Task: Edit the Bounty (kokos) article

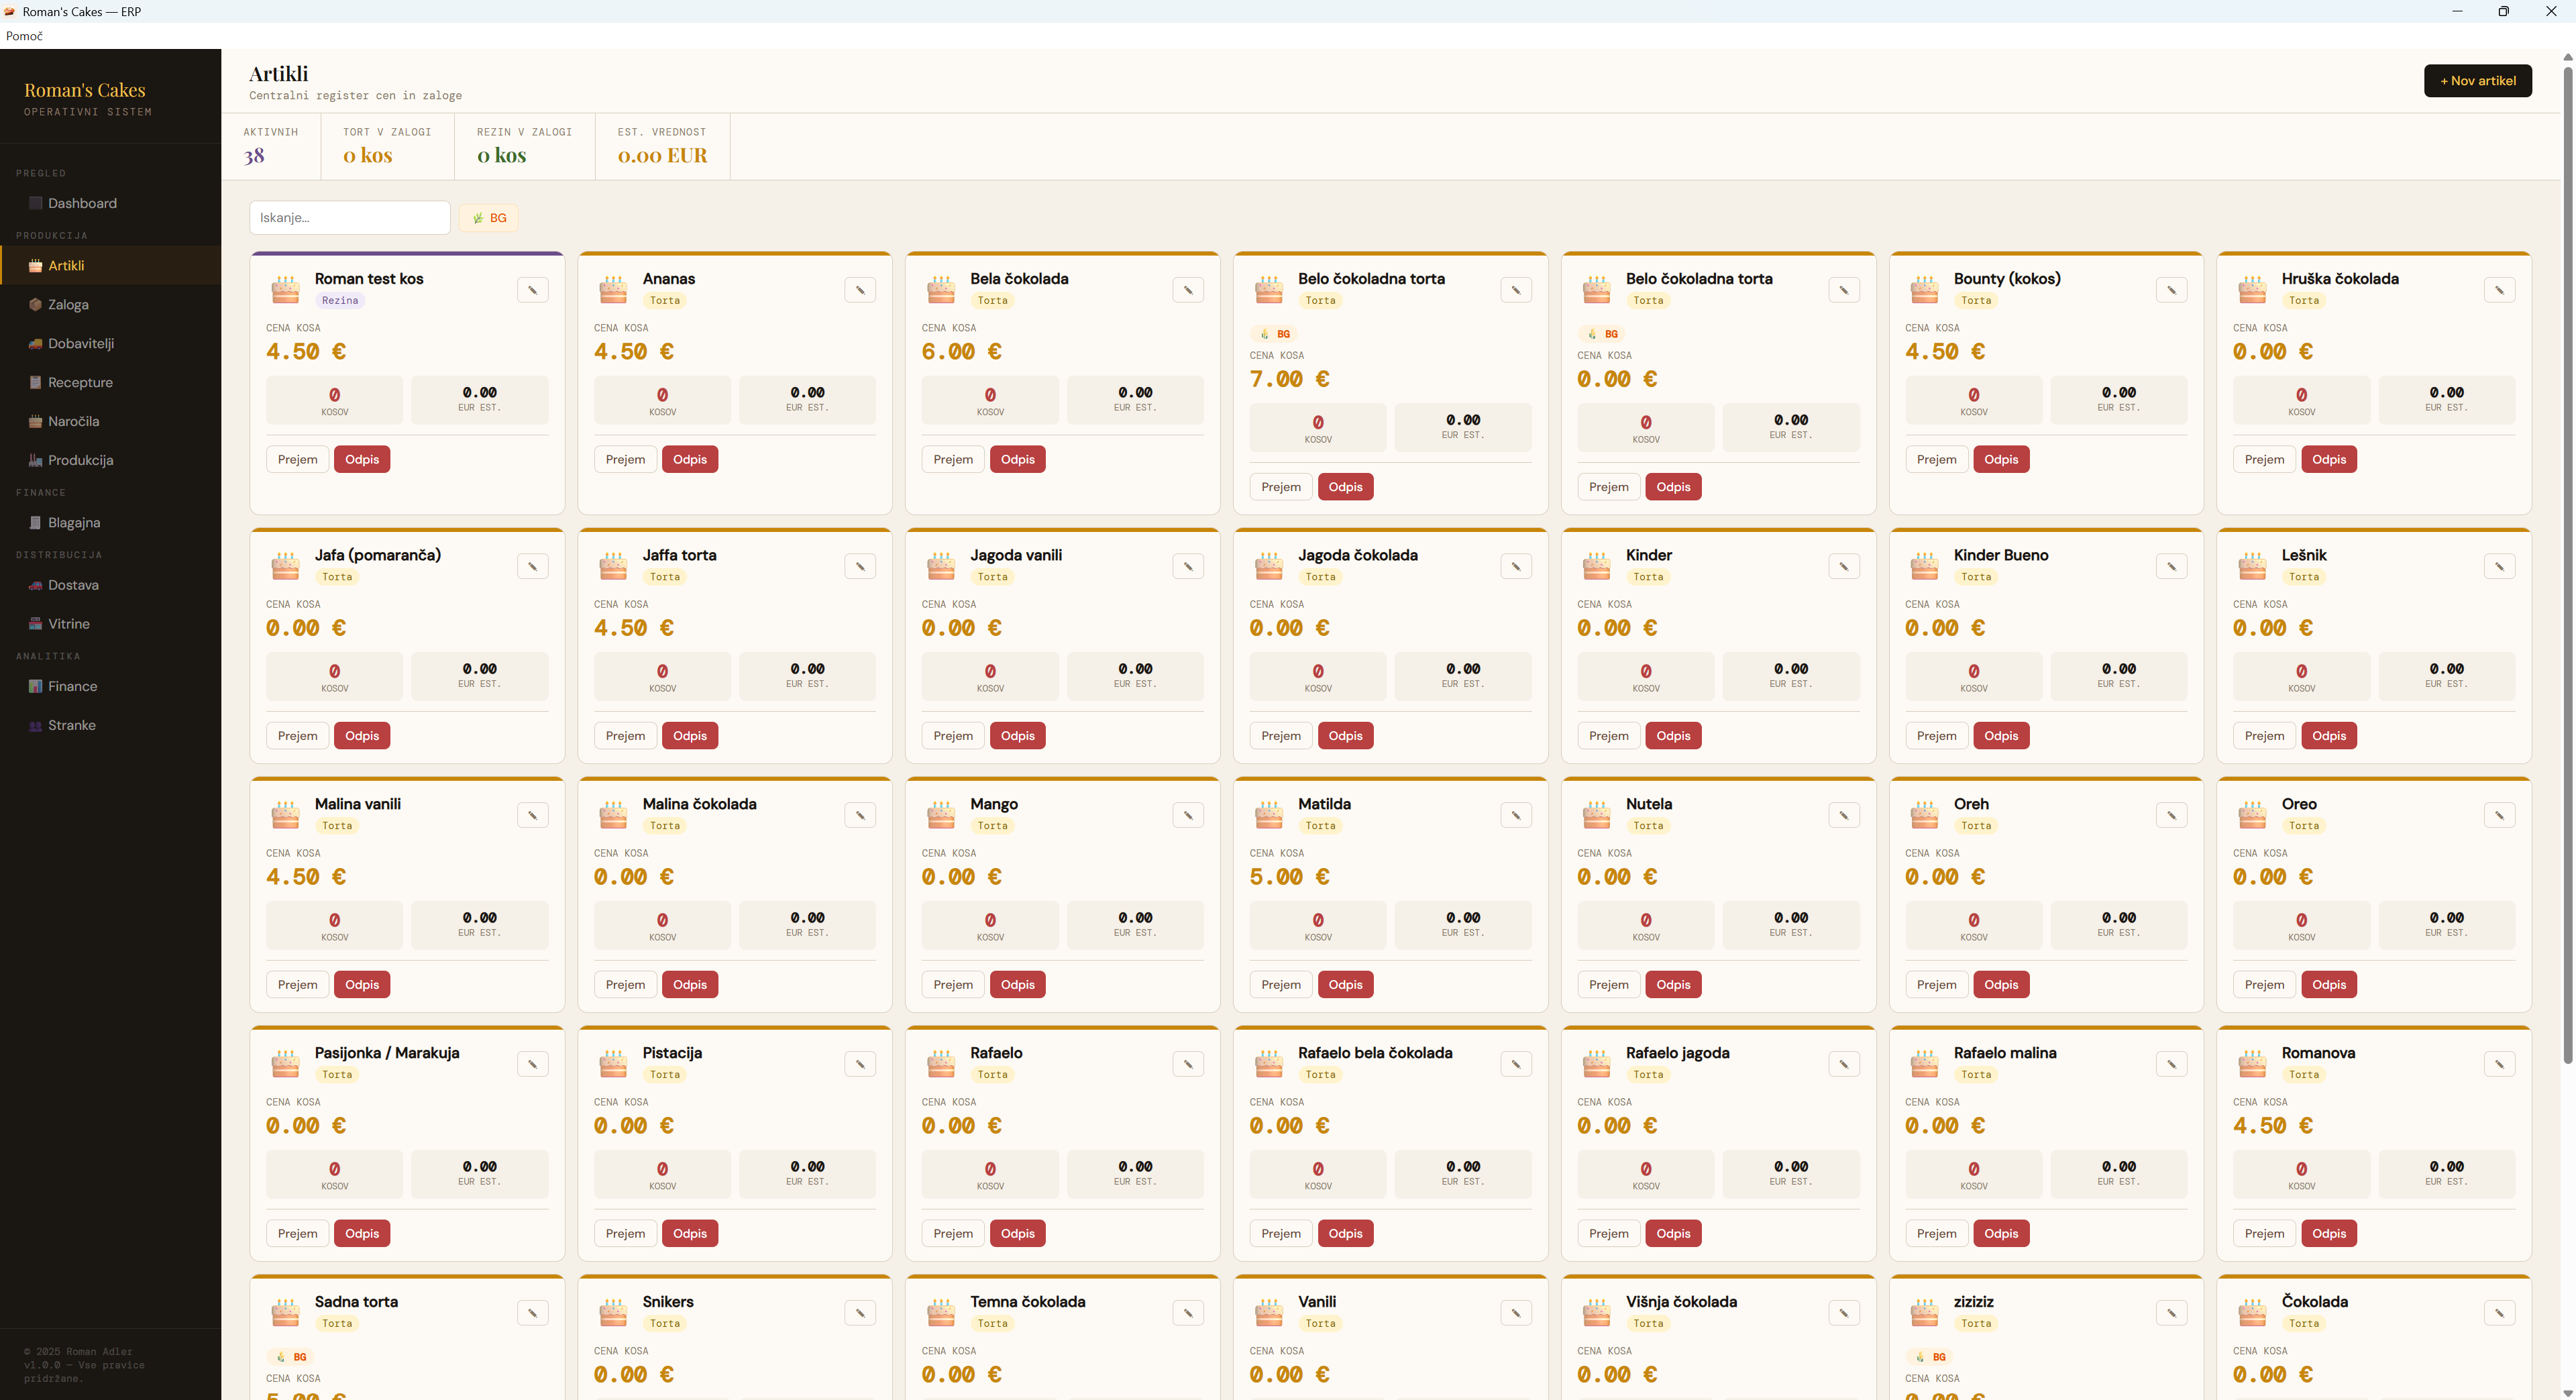Action: (2171, 290)
